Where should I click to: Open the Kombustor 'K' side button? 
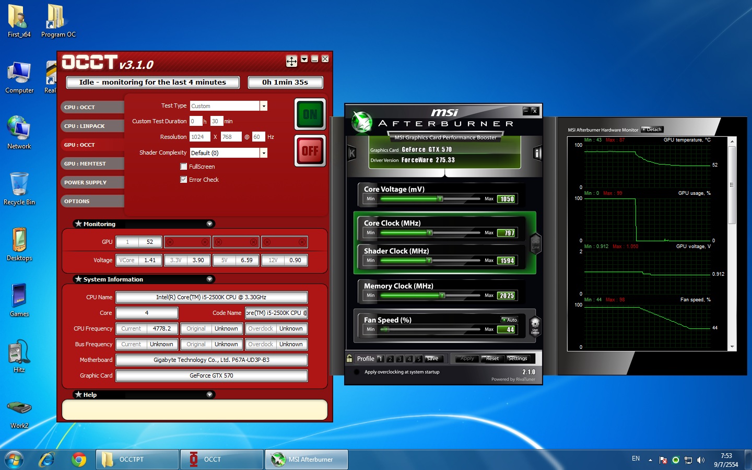pos(351,153)
